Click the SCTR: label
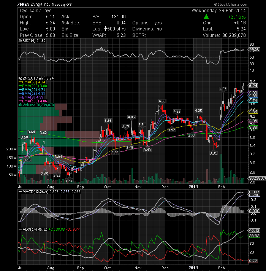Image resolution: width=266 pixels, height=271 pixels. point(139,35)
